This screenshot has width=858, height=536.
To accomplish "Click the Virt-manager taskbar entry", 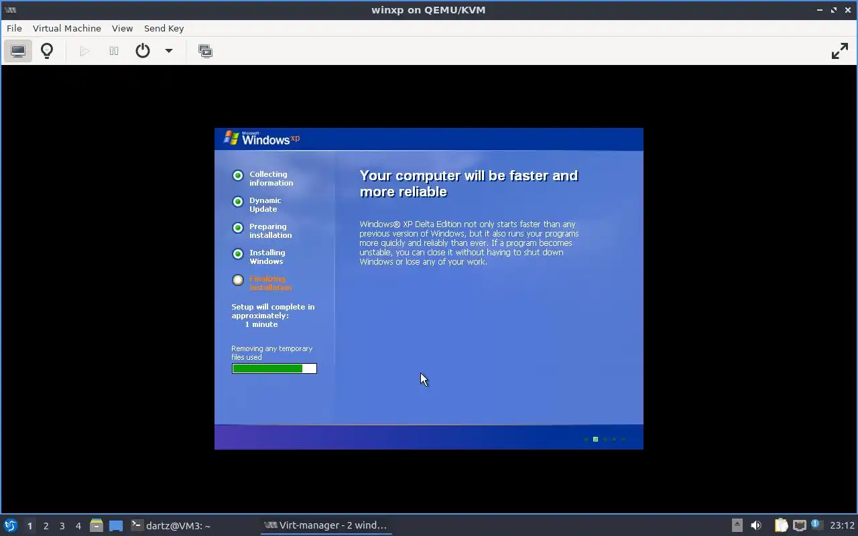I will [326, 525].
